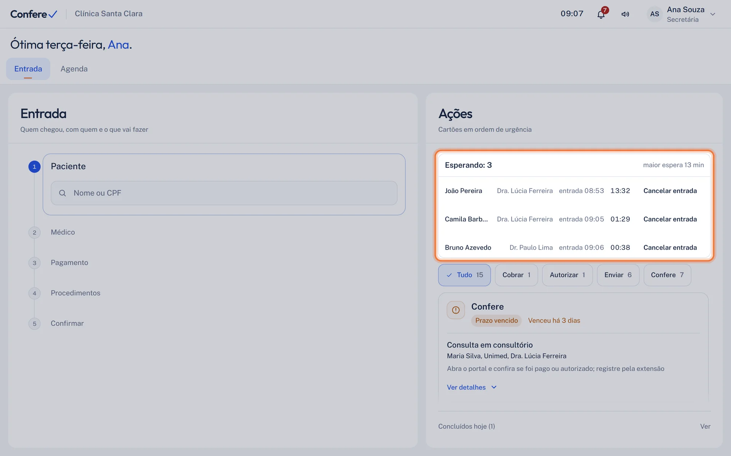Click the Clínica Santa Clara name
This screenshot has width=731, height=456.
109,14
